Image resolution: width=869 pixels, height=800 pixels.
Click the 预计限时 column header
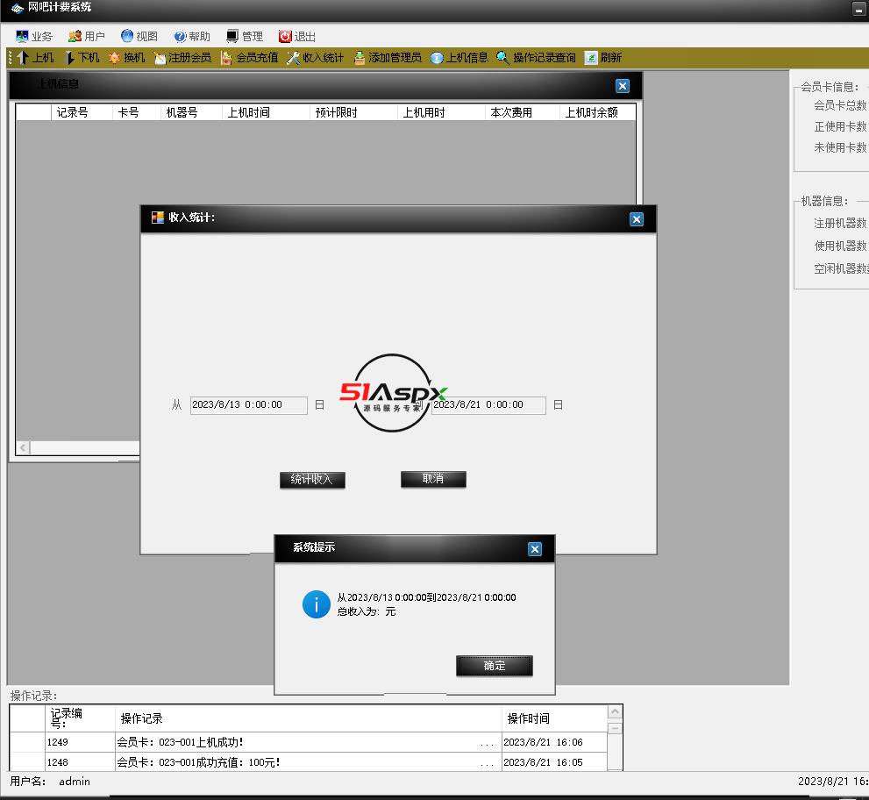353,112
